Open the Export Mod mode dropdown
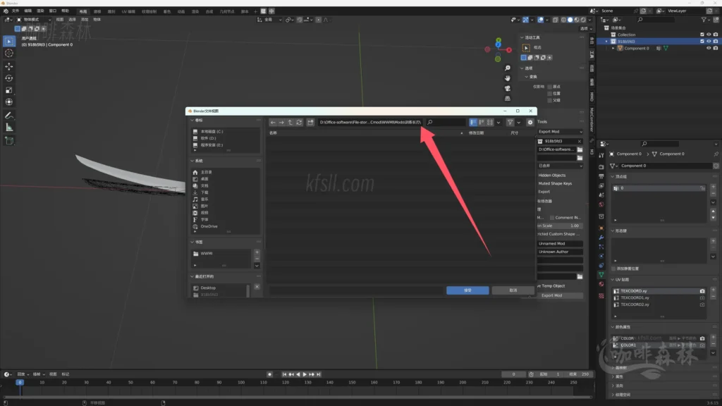 [x=560, y=132]
